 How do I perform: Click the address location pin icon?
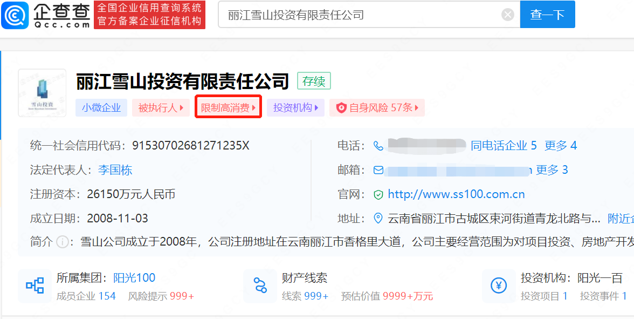[x=378, y=219]
